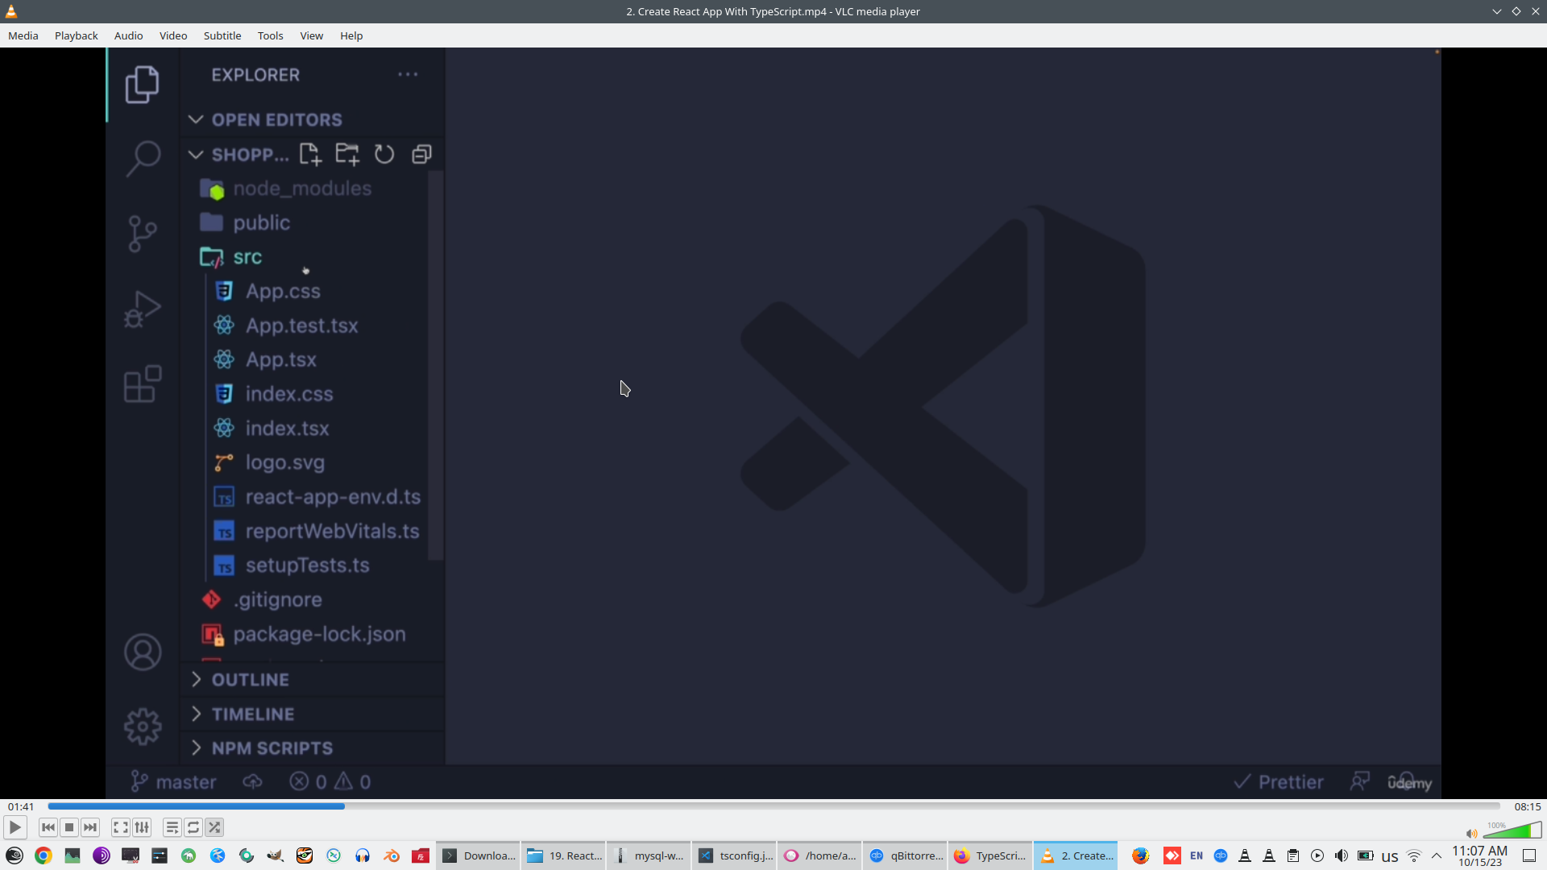Toggle fullscreen video mode

tap(120, 827)
